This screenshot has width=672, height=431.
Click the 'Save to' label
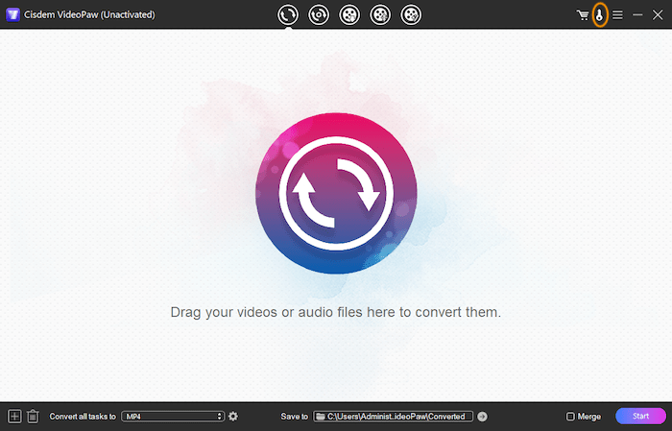tap(295, 417)
